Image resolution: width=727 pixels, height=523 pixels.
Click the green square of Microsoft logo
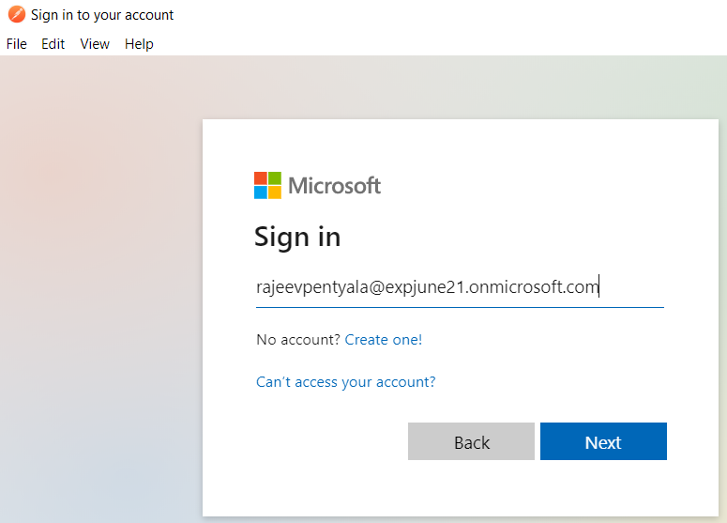[x=275, y=178]
